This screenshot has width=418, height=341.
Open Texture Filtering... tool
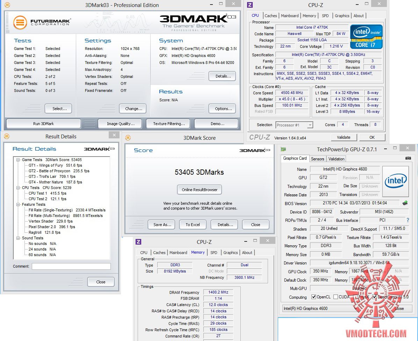(169, 124)
